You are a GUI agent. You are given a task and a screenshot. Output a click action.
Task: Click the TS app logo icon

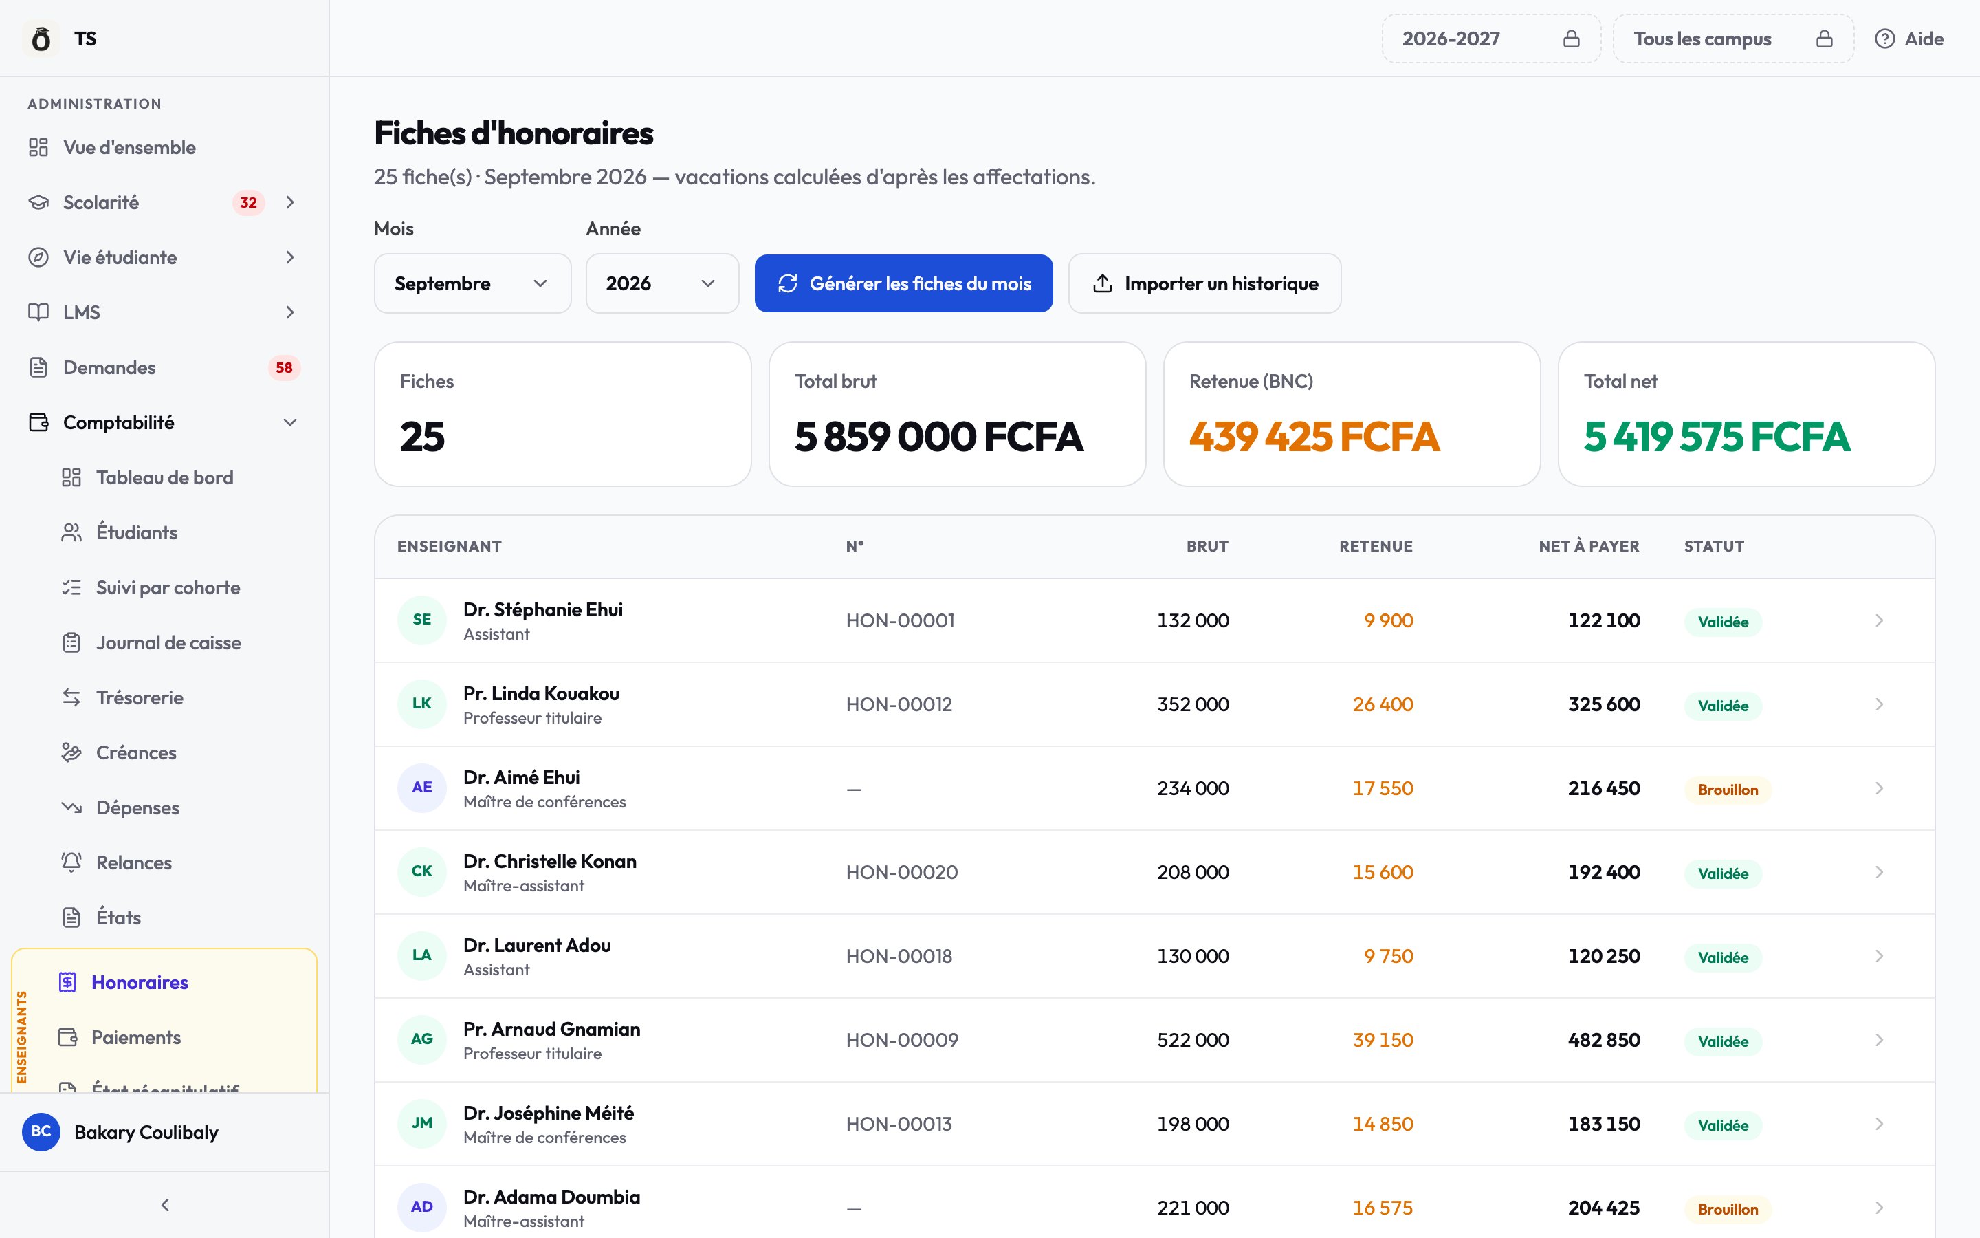pos(41,39)
